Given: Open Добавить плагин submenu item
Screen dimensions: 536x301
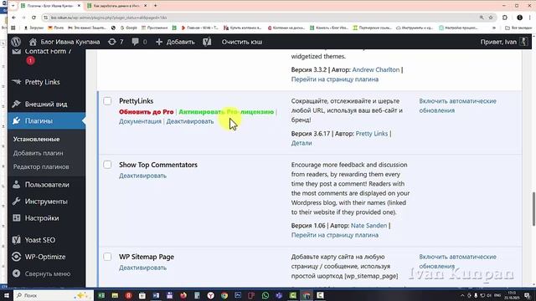Looking at the screenshot, I should click(x=38, y=153).
